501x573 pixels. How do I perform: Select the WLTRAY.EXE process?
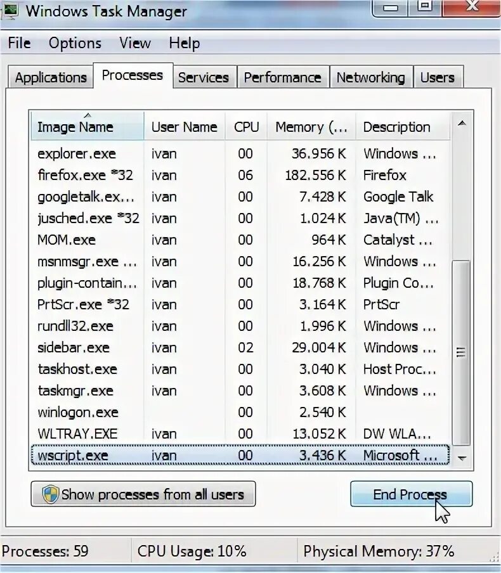coord(240,434)
